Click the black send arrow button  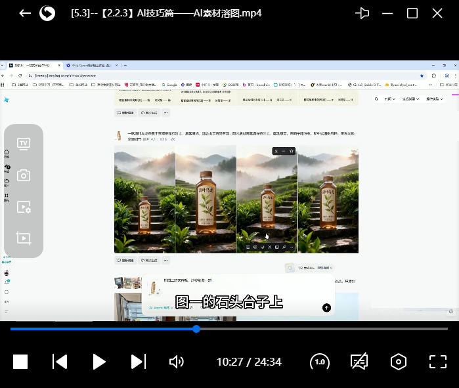pyautogui.click(x=326, y=308)
